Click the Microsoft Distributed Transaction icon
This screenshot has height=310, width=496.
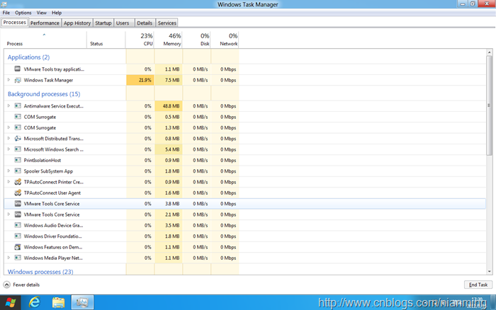[x=18, y=139]
